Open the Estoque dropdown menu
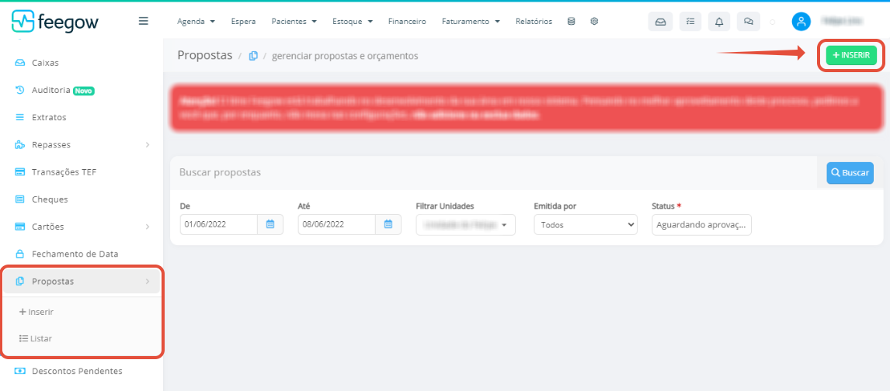Viewport: 890px width, 391px height. tap(353, 22)
